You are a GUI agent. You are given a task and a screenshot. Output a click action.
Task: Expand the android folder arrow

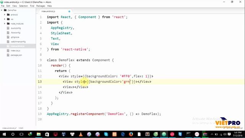[5, 15]
